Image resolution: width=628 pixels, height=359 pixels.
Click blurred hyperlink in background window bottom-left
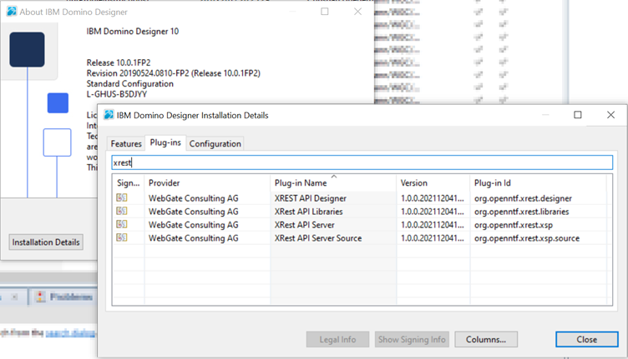[x=70, y=332]
